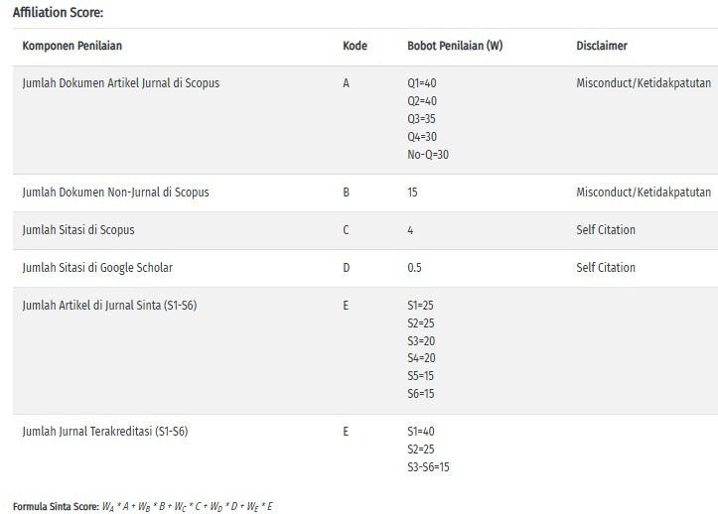Click Jumlah Artikel di Jurnal Sinta (S1-S6)
The height and width of the screenshot is (514, 718).
click(x=109, y=306)
